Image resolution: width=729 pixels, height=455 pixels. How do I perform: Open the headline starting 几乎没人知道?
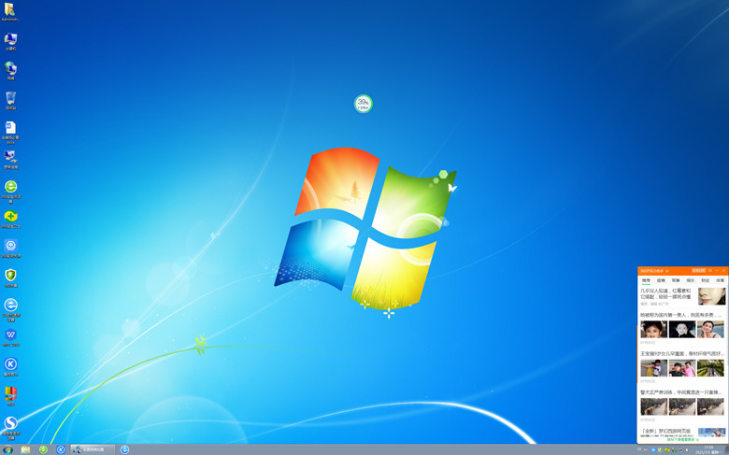665,293
